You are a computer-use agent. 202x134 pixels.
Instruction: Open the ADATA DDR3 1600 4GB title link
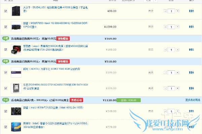click(x=52, y=69)
